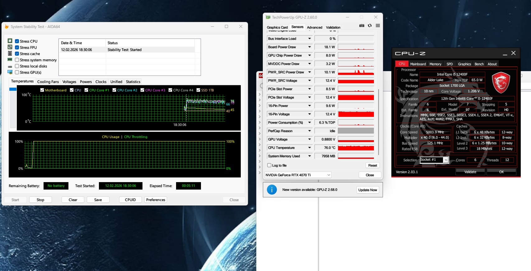Click the Update Now button
The width and height of the screenshot is (531, 271).
coord(367,190)
